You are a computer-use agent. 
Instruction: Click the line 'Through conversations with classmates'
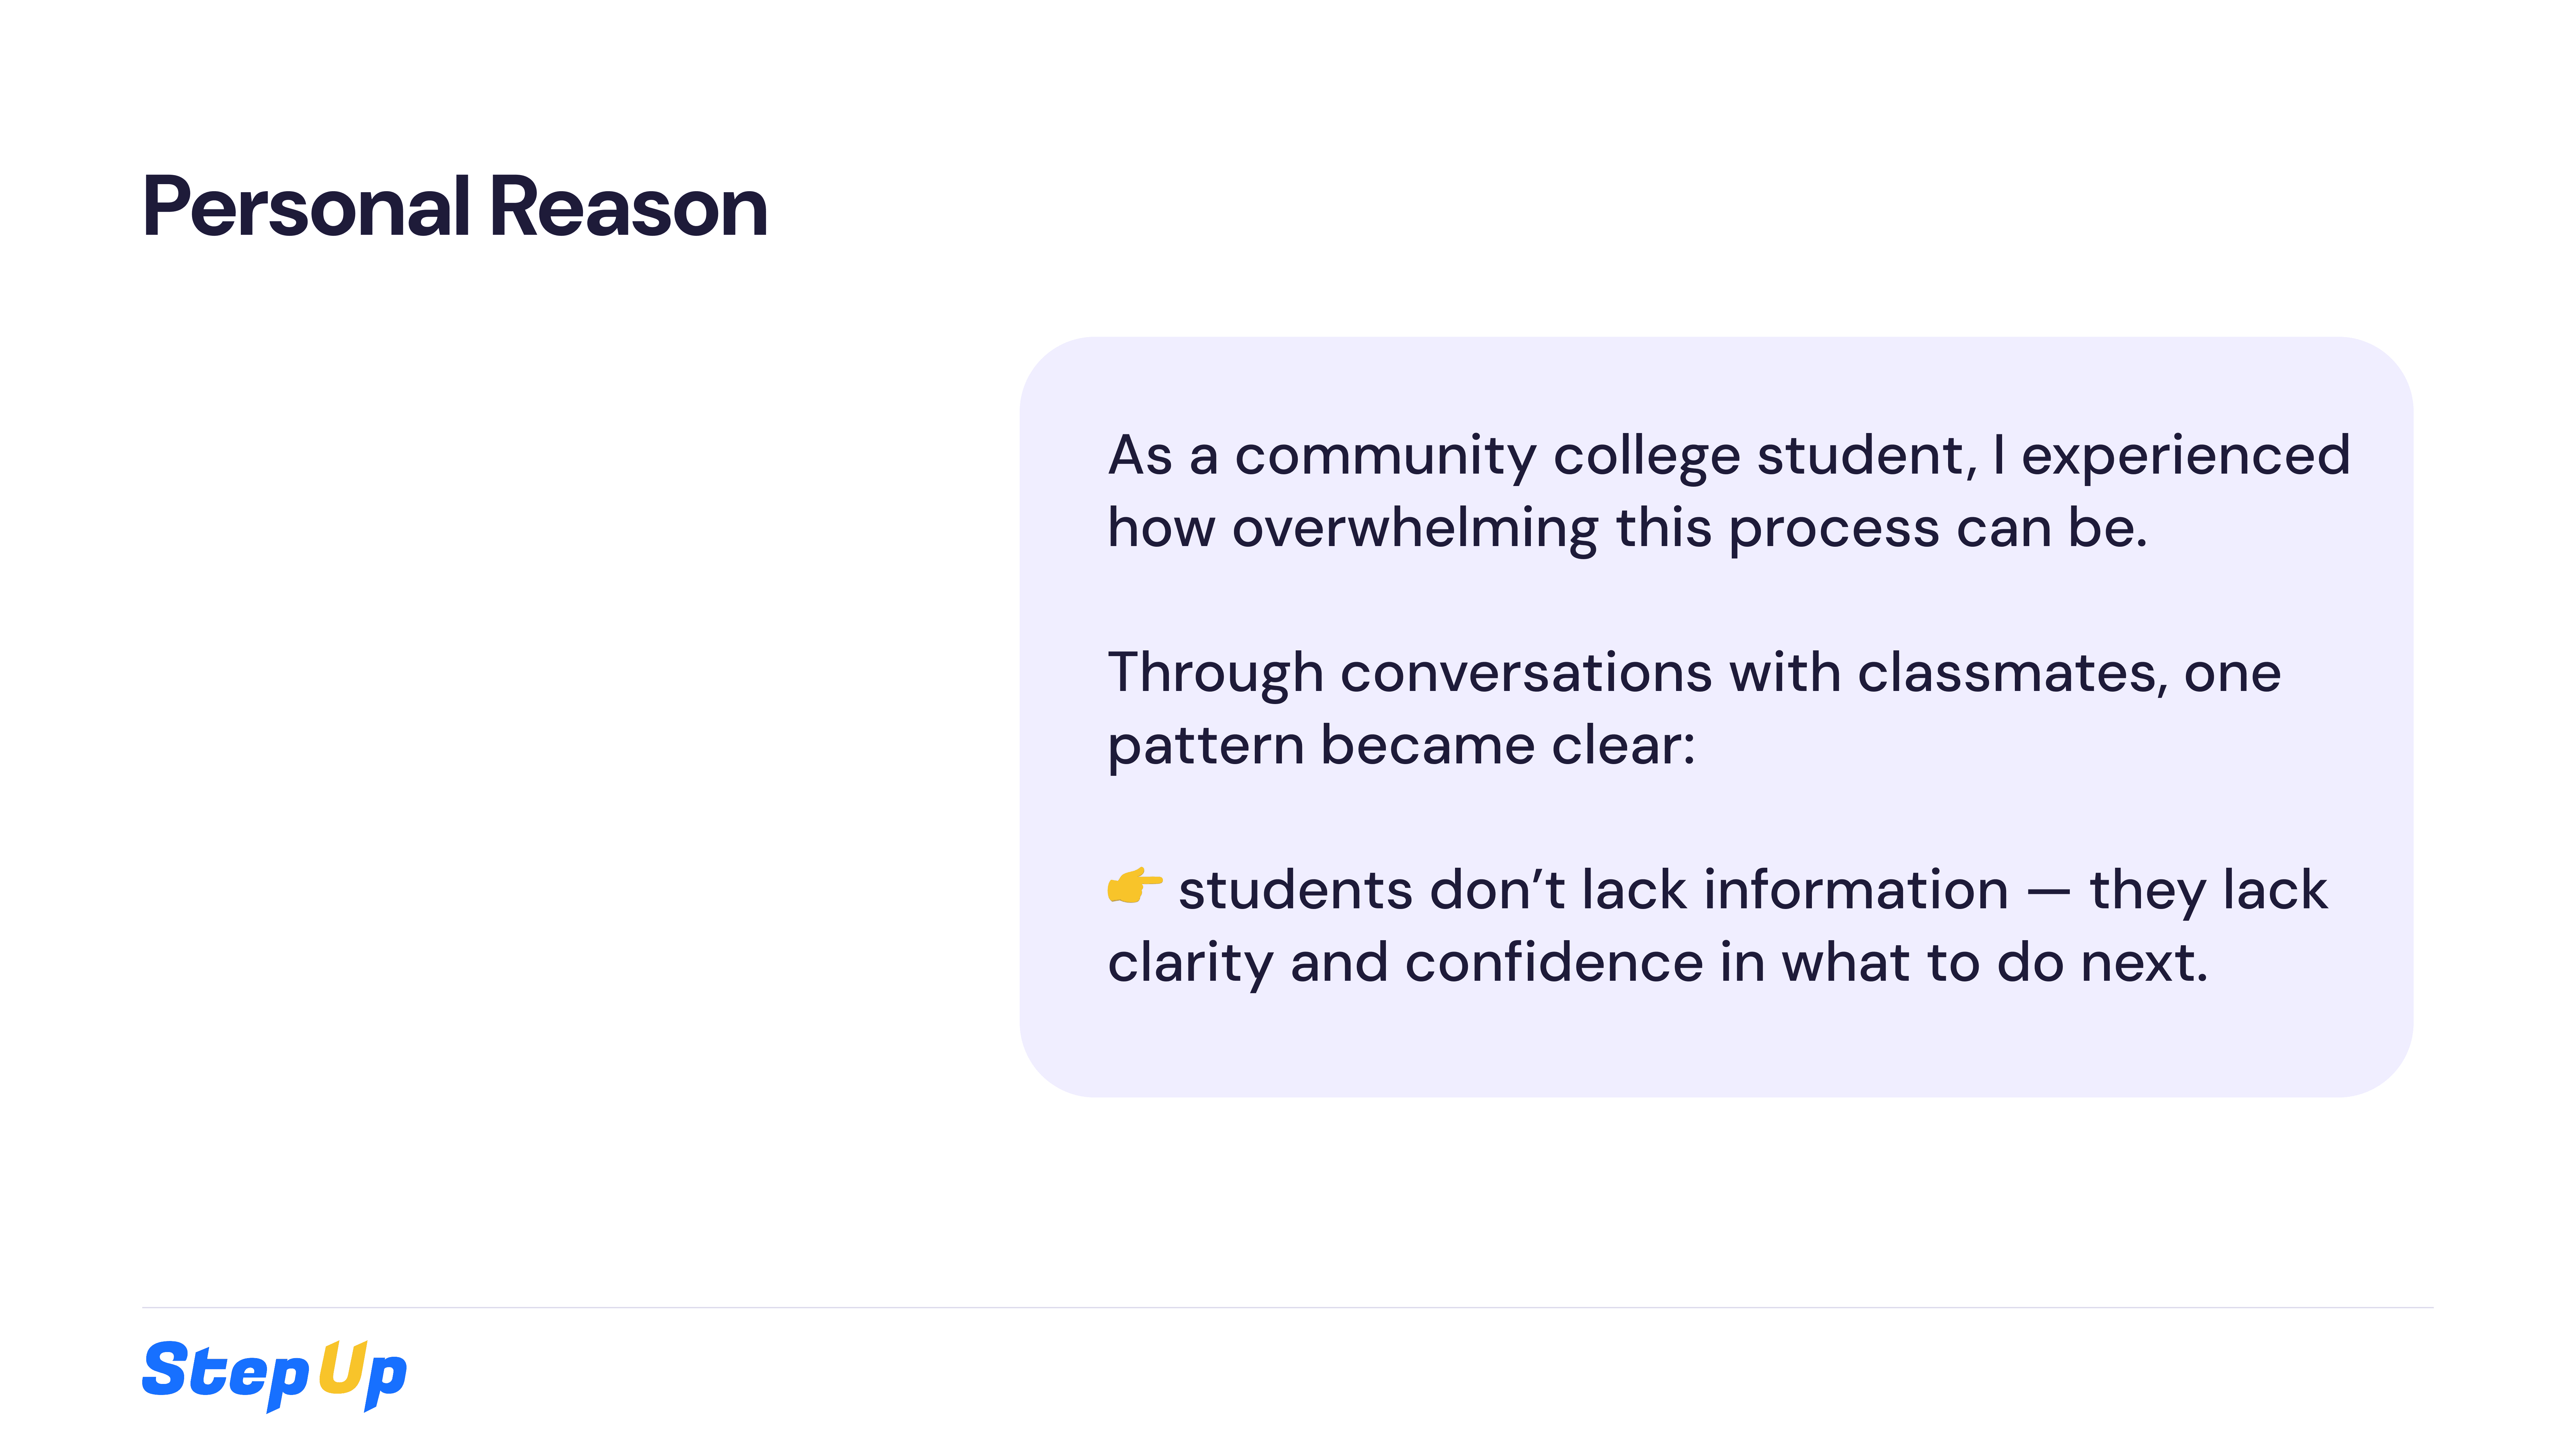coord(1694,673)
